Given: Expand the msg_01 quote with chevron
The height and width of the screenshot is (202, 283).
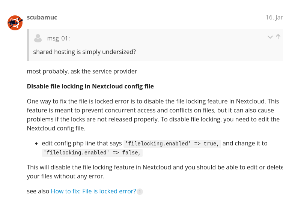Looking at the screenshot, I should point(270,37).
